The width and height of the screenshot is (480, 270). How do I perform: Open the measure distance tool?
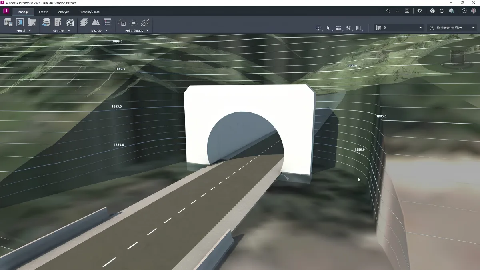(x=339, y=28)
